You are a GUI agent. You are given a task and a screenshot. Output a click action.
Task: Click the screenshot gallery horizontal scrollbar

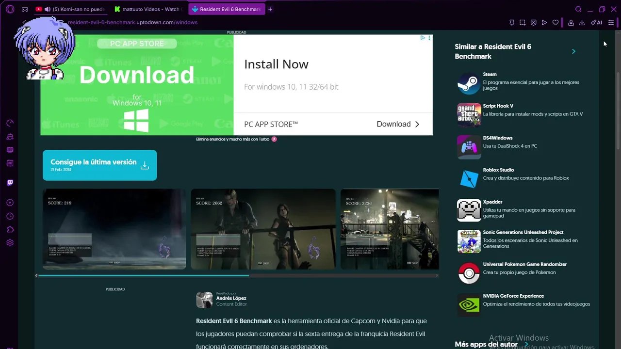[144, 275]
